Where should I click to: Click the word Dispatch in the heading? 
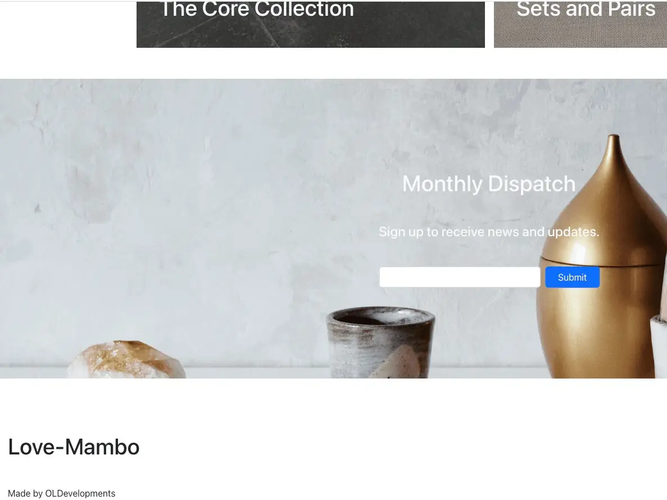tap(532, 184)
